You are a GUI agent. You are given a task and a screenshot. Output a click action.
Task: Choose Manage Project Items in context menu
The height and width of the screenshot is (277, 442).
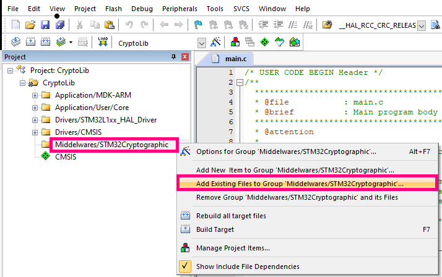coord(307,248)
